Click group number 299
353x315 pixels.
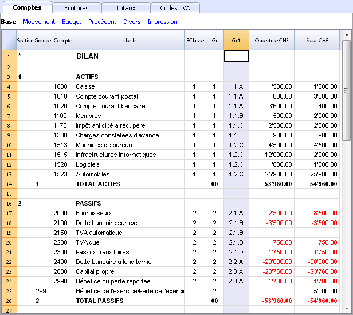tap(41, 291)
